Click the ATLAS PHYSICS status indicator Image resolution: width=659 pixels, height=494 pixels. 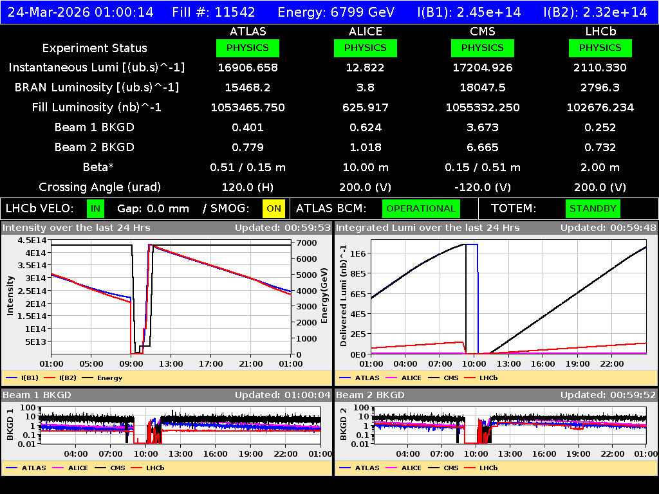click(248, 48)
